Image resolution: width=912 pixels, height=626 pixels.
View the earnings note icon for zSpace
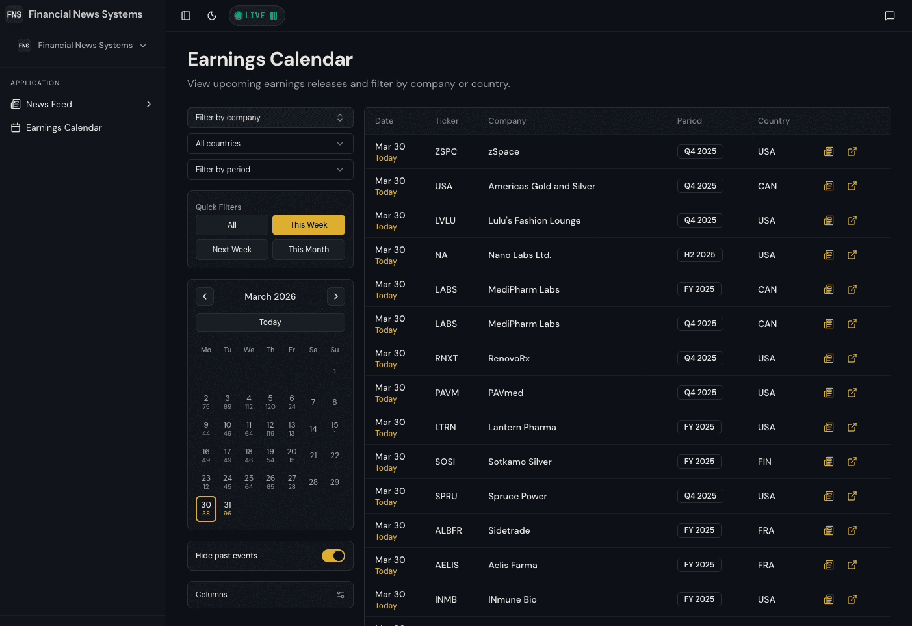829,151
